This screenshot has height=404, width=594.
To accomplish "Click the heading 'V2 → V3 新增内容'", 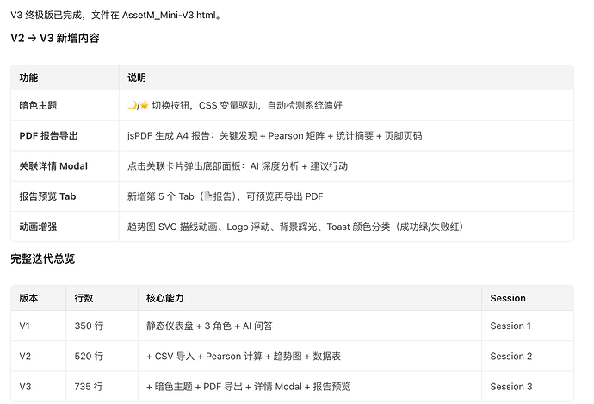I will [55, 38].
